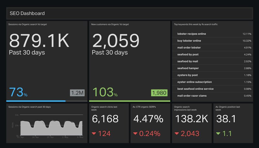259x148 pixels.
Task: Click the red down arrow beside 124
Action: point(95,133)
